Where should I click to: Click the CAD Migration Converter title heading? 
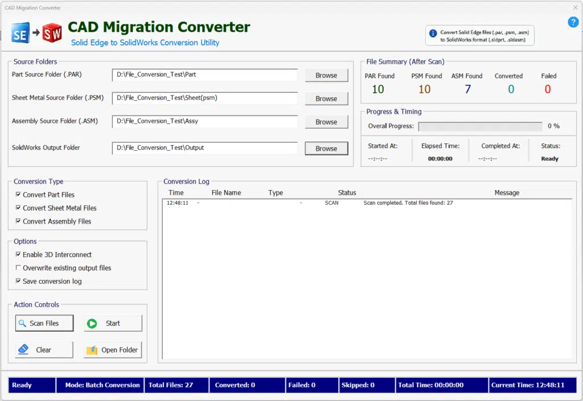coord(159,27)
